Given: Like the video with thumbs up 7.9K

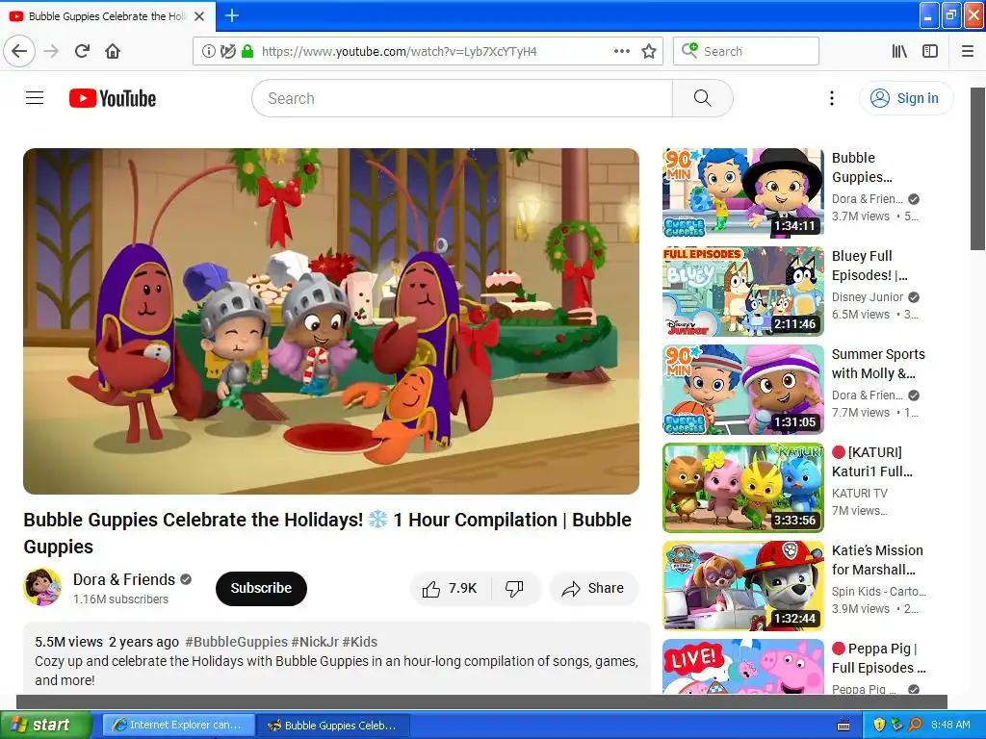Looking at the screenshot, I should coord(451,588).
